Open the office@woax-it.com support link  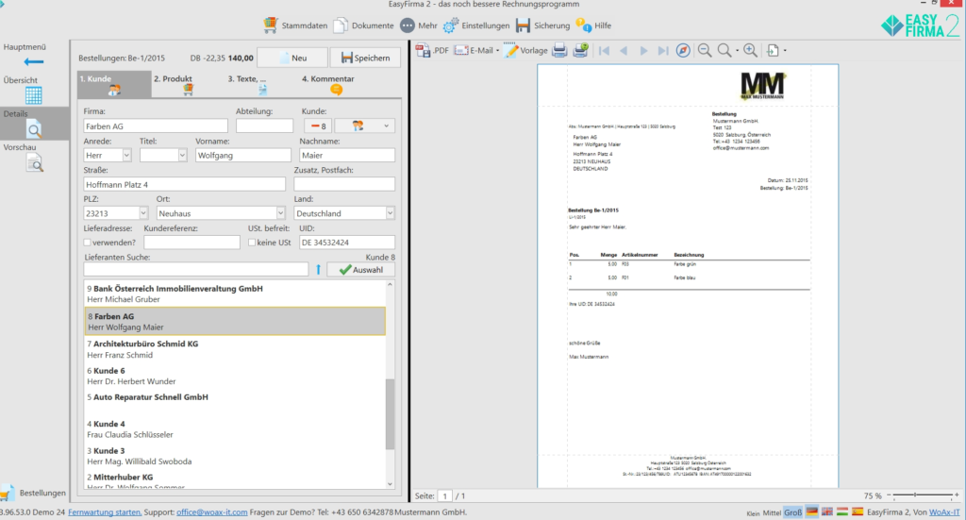[x=212, y=512]
